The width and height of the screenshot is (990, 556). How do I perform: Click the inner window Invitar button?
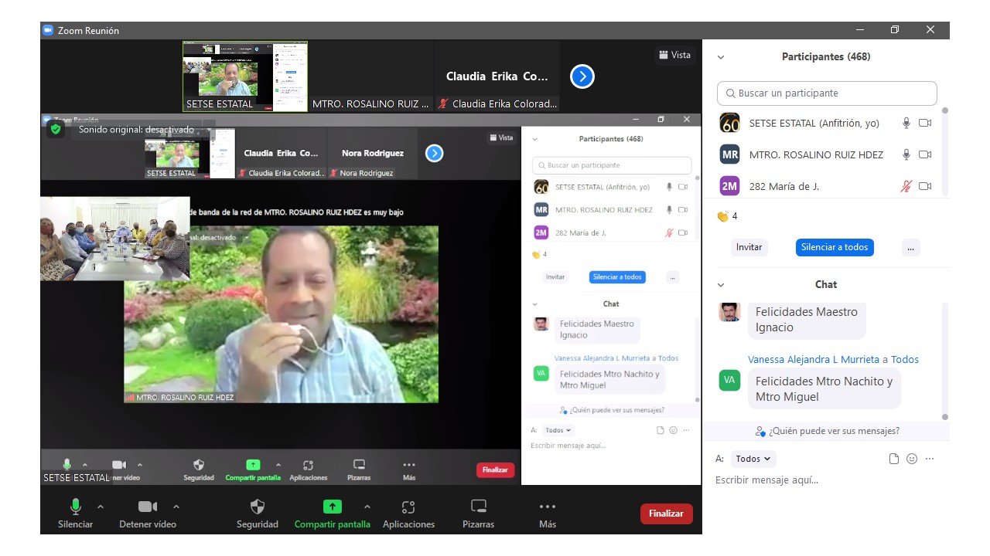pyautogui.click(x=555, y=276)
